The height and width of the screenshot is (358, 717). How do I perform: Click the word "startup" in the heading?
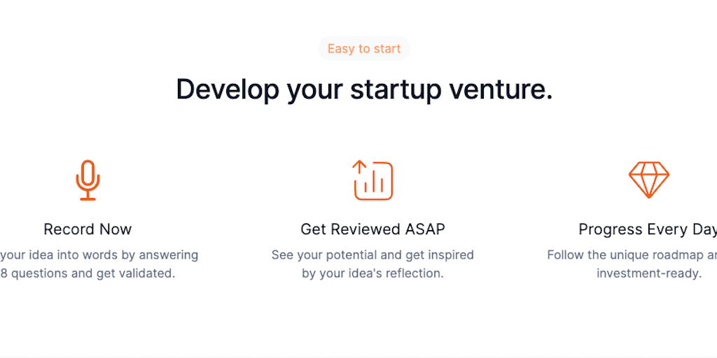(x=396, y=89)
